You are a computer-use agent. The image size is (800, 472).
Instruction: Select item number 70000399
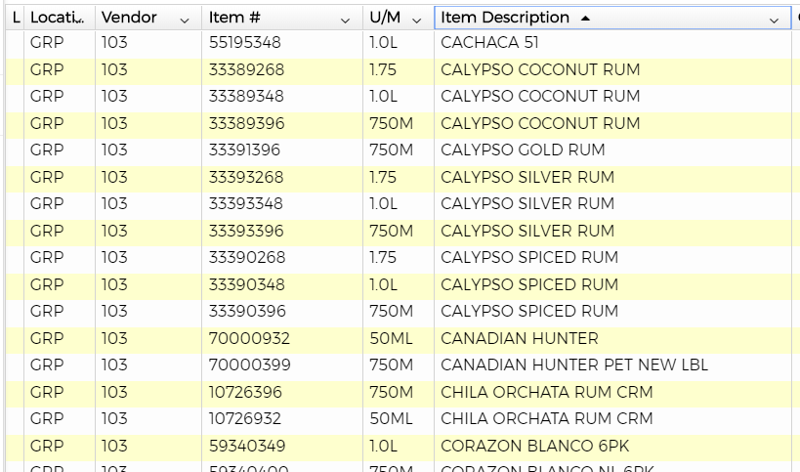coord(249,365)
